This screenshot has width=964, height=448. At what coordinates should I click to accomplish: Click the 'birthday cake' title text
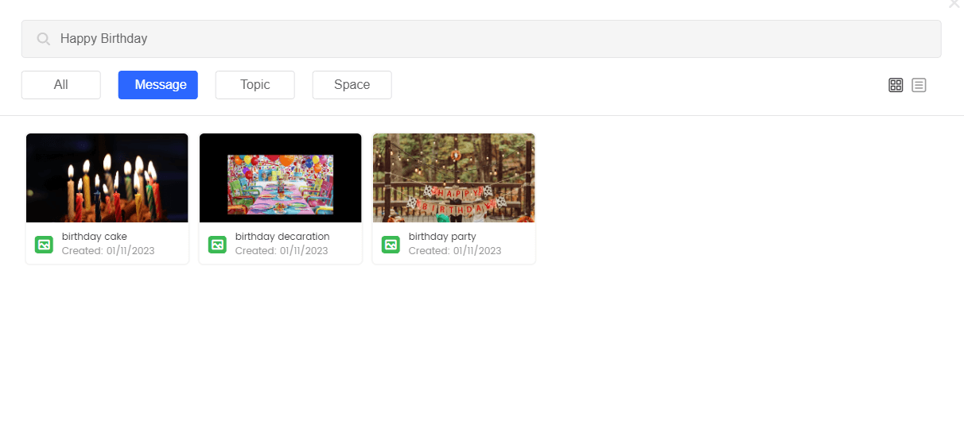(95, 237)
